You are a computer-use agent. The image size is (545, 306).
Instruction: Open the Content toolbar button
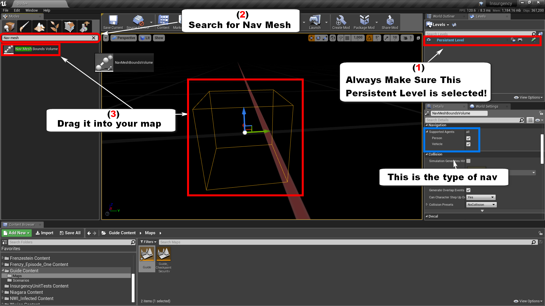click(163, 22)
